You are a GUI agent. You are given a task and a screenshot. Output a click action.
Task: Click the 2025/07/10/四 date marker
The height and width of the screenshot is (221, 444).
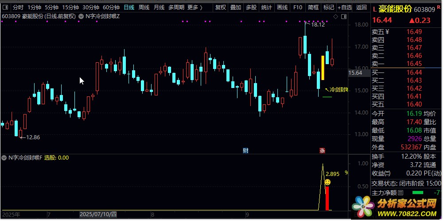pyautogui.click(x=98, y=214)
